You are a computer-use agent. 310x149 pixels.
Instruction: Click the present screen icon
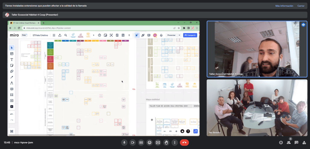pyautogui.click(x=158, y=142)
